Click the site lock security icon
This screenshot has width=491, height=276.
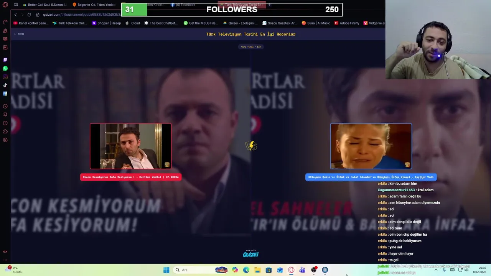click(38, 15)
